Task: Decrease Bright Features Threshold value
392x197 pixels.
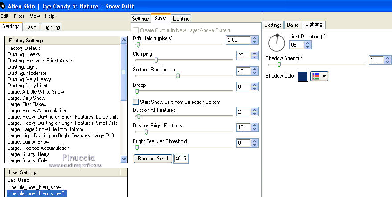Action: (254, 144)
